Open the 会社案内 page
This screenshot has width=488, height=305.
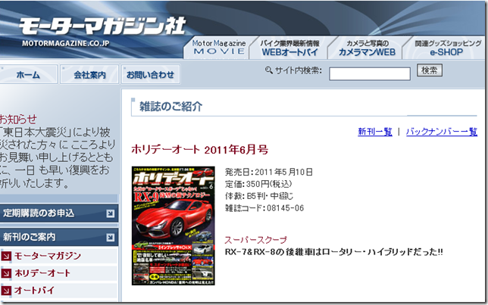pos(89,75)
